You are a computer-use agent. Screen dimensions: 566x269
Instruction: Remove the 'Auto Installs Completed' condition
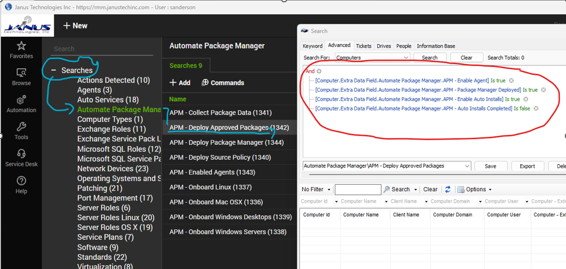[536, 108]
